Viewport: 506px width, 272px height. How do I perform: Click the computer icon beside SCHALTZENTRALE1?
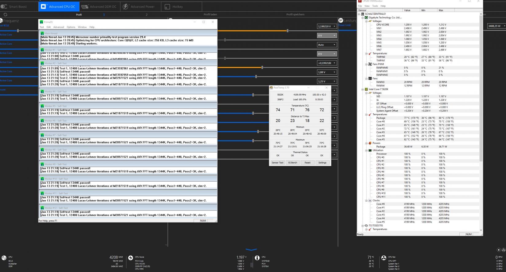click(363, 14)
